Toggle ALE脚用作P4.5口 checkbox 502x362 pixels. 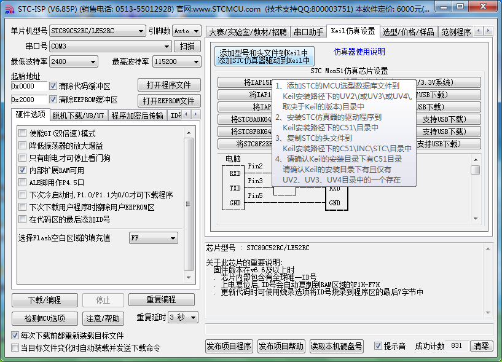coord(22,183)
